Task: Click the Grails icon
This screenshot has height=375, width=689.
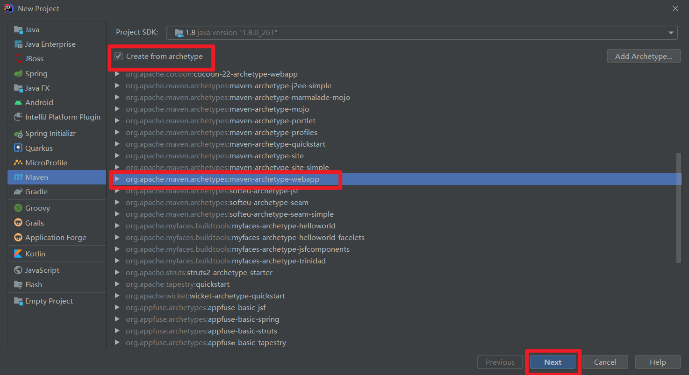Action: coord(18,223)
